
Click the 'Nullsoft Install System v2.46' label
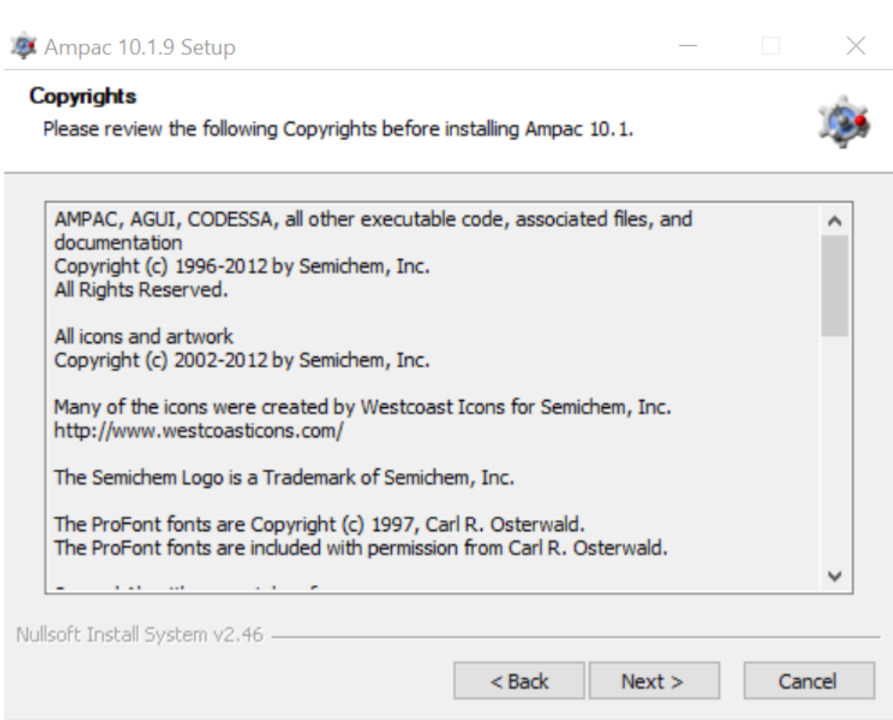(139, 634)
